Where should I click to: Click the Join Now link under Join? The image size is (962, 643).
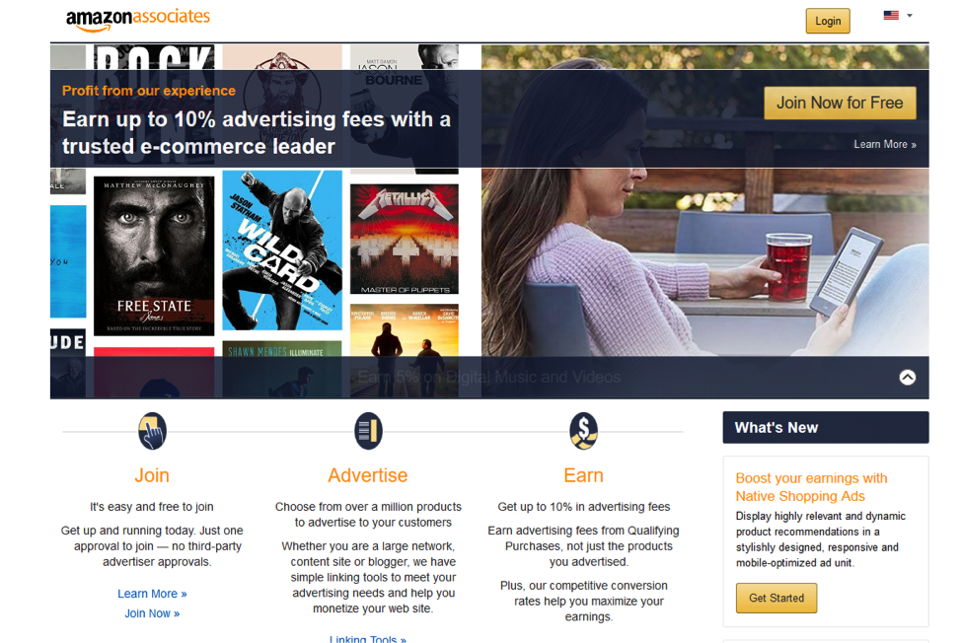coord(152,613)
